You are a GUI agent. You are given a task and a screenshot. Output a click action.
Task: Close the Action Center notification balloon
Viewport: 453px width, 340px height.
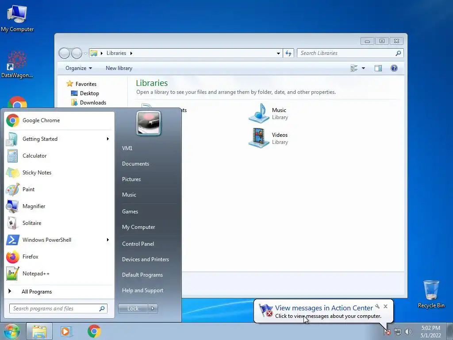click(x=385, y=306)
